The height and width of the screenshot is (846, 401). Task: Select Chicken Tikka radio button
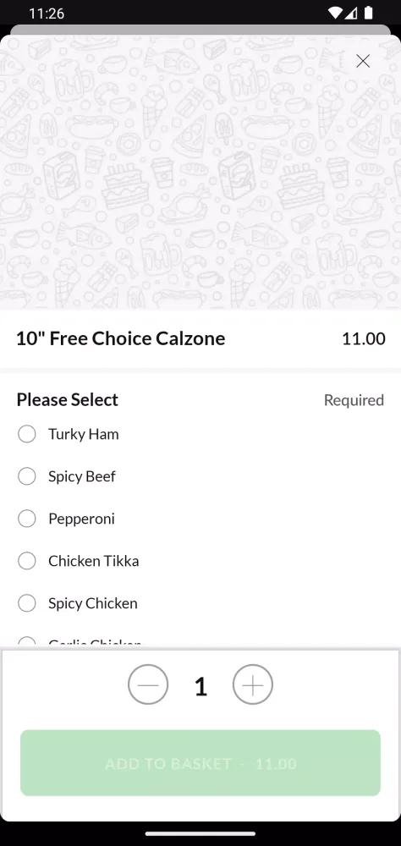27,561
